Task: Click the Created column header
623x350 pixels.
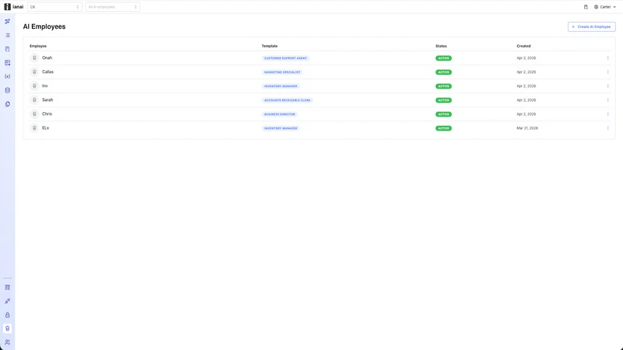Action: 523,46
